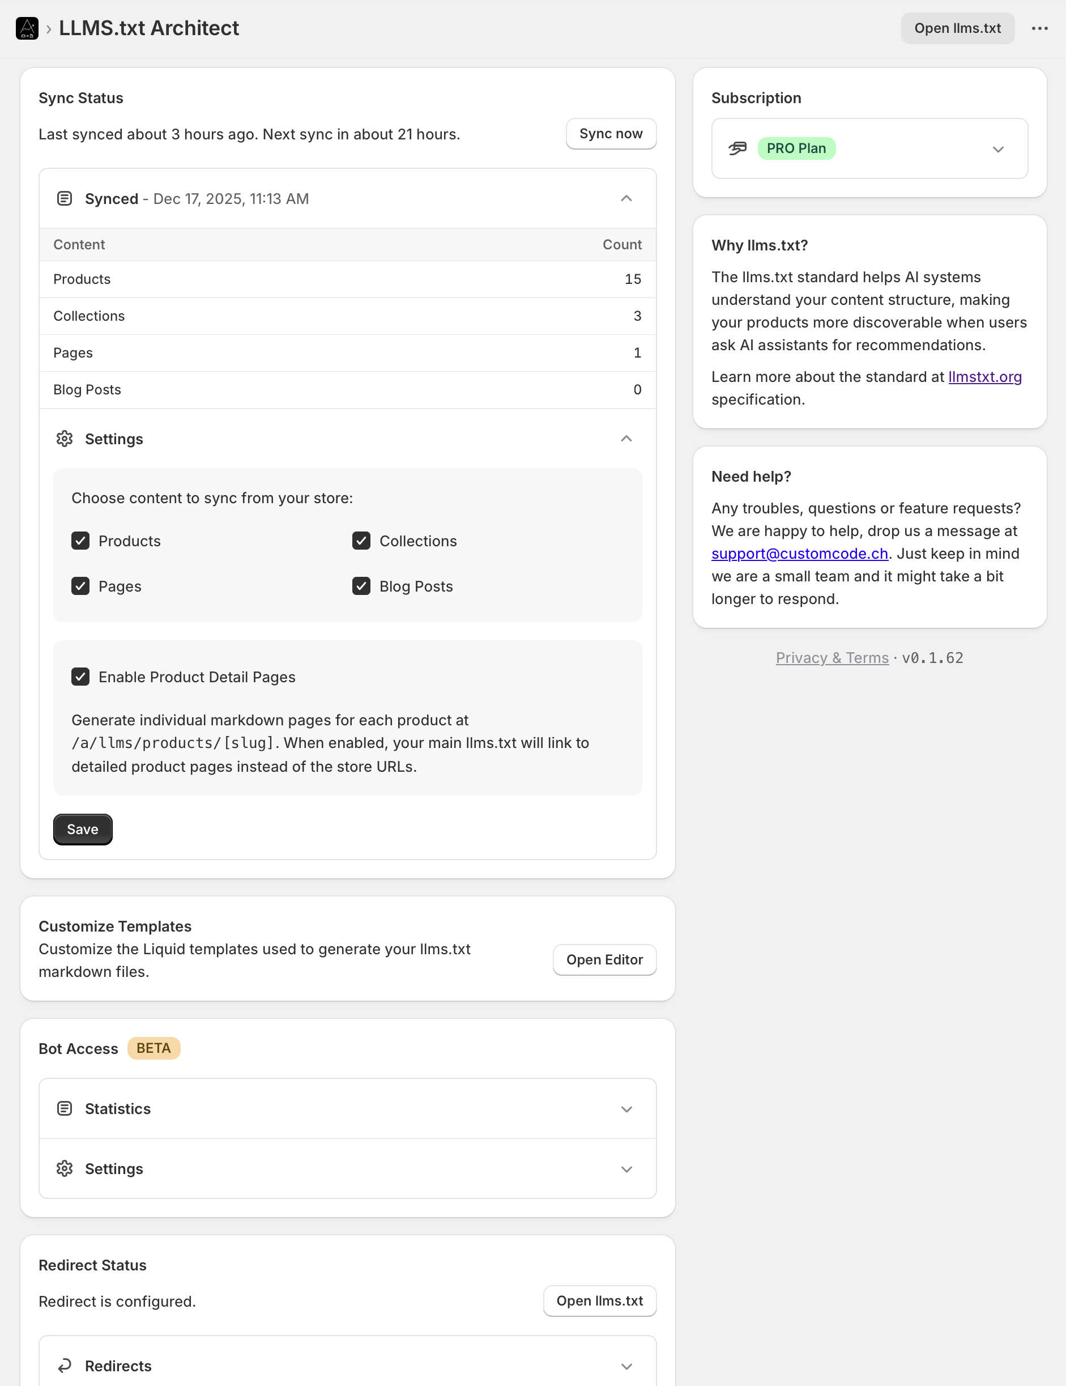Open Editor for Liquid templates
Image resolution: width=1066 pixels, height=1386 pixels.
click(x=604, y=959)
